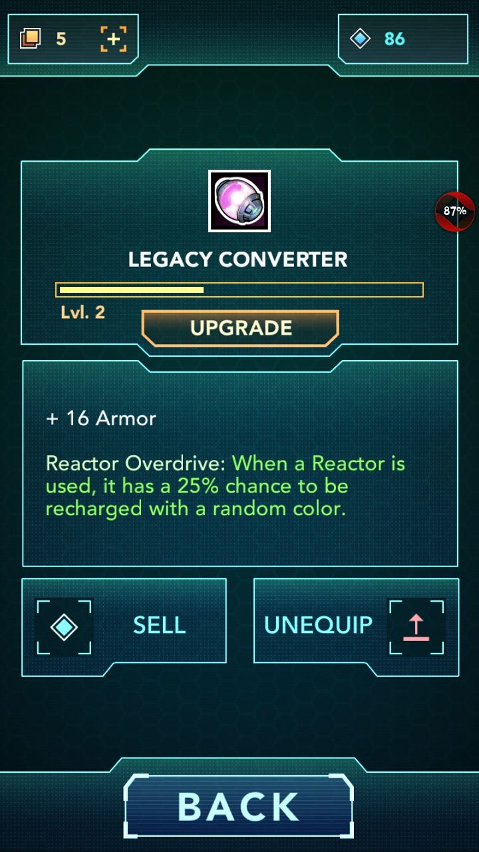The height and width of the screenshot is (852, 479).
Task: Select the LEGACY CONVERTER title text
Action: [238, 260]
